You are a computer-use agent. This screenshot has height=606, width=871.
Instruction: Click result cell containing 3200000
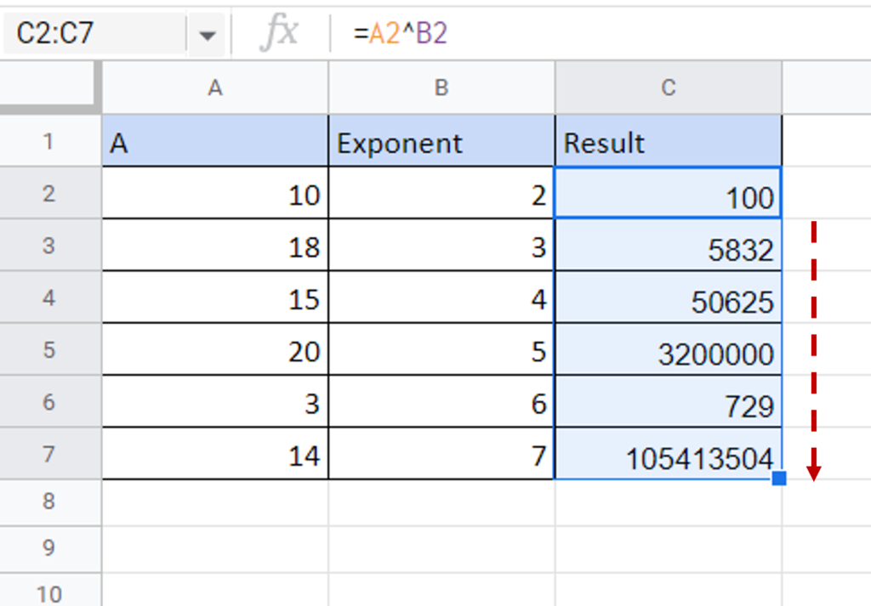click(669, 349)
